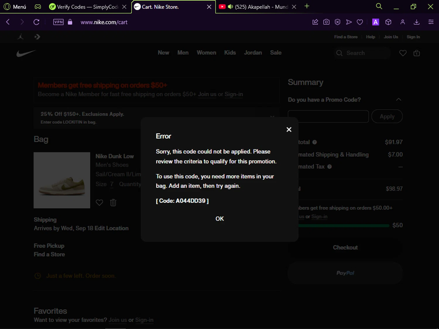Favorite the Dunk Low with heart icon

100,202
